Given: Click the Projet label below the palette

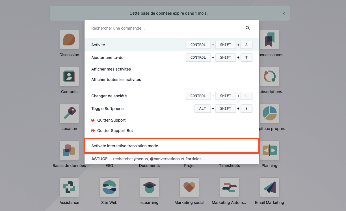Looking at the screenshot, I should 189,166.
